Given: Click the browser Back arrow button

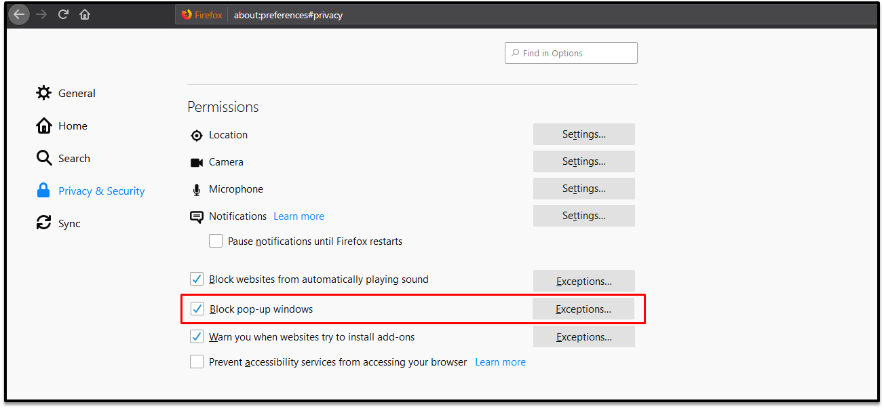Looking at the screenshot, I should pos(19,14).
